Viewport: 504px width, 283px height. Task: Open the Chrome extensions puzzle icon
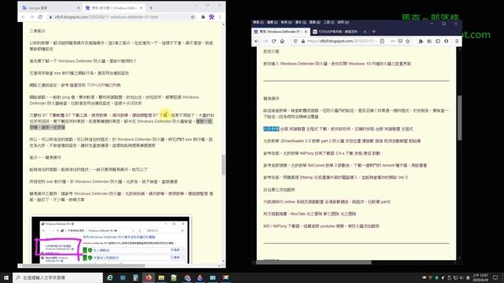click(203, 17)
